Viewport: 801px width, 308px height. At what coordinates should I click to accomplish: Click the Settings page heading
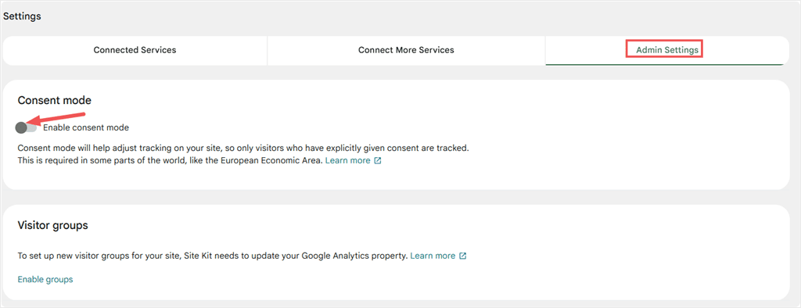click(22, 16)
